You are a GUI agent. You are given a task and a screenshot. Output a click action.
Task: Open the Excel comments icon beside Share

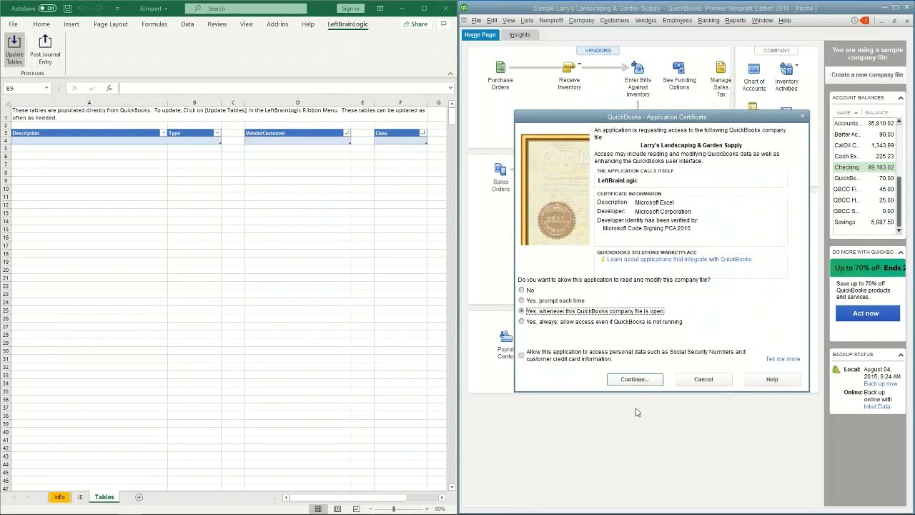pyautogui.click(x=443, y=24)
